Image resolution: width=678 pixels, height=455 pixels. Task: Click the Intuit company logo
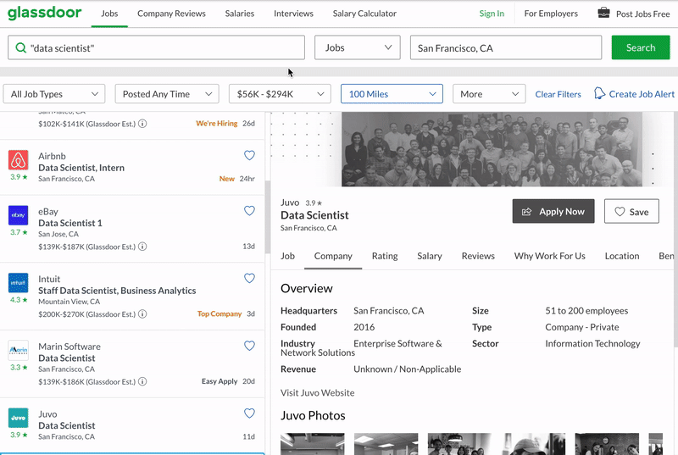[x=18, y=283]
